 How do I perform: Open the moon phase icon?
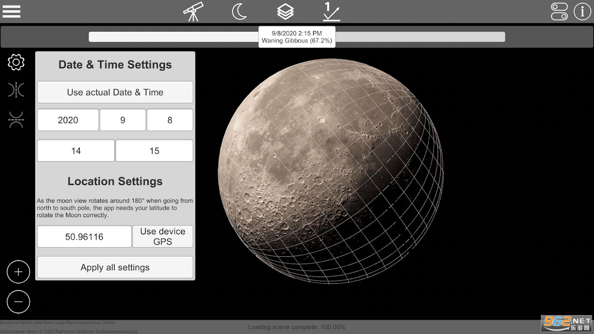pos(240,11)
